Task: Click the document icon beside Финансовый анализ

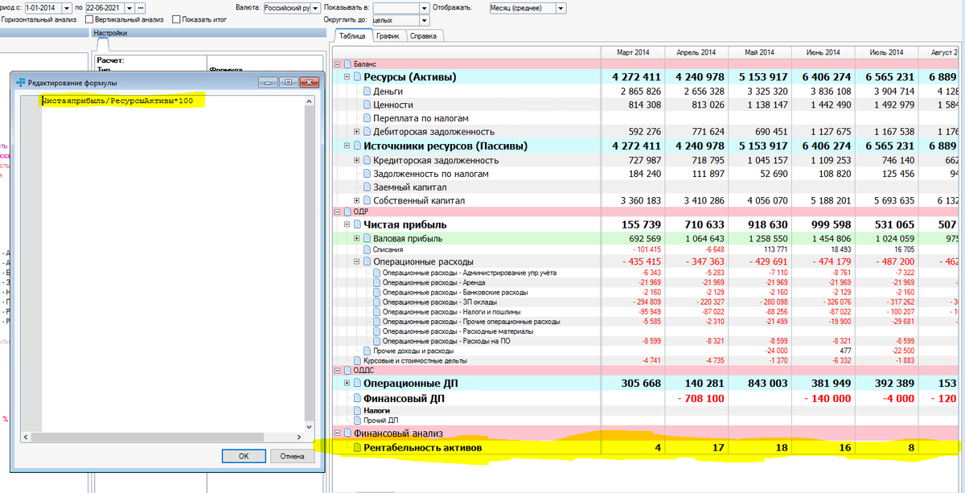Action: (348, 433)
